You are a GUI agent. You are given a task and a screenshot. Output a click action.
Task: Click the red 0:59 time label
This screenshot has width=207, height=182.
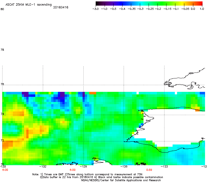click(149, 170)
